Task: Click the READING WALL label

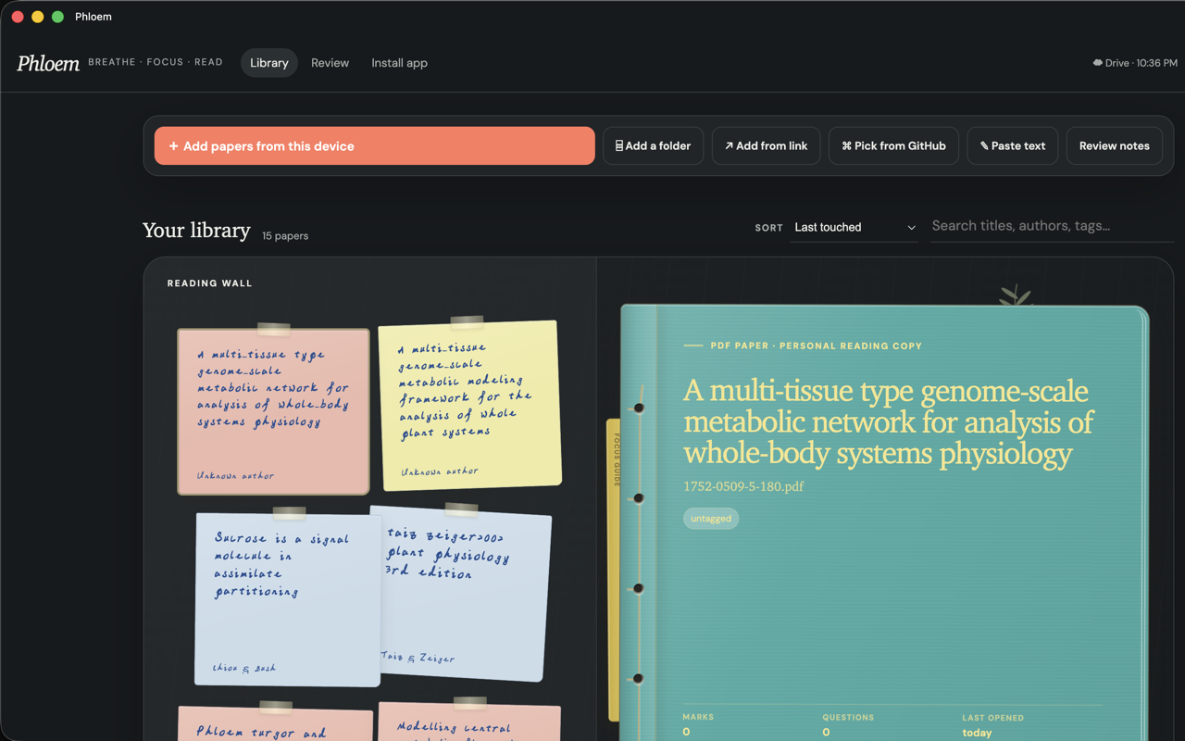Action: [210, 283]
